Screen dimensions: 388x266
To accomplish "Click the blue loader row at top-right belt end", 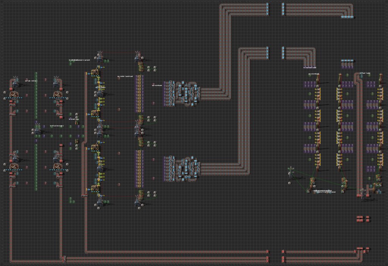I will coord(347,17).
